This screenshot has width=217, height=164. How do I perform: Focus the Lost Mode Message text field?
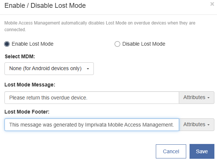[x=92, y=98]
